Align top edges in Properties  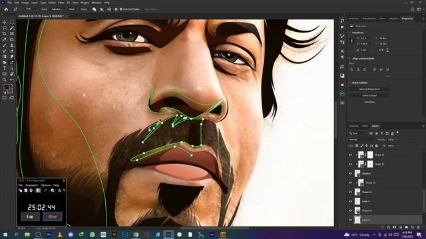point(375,70)
